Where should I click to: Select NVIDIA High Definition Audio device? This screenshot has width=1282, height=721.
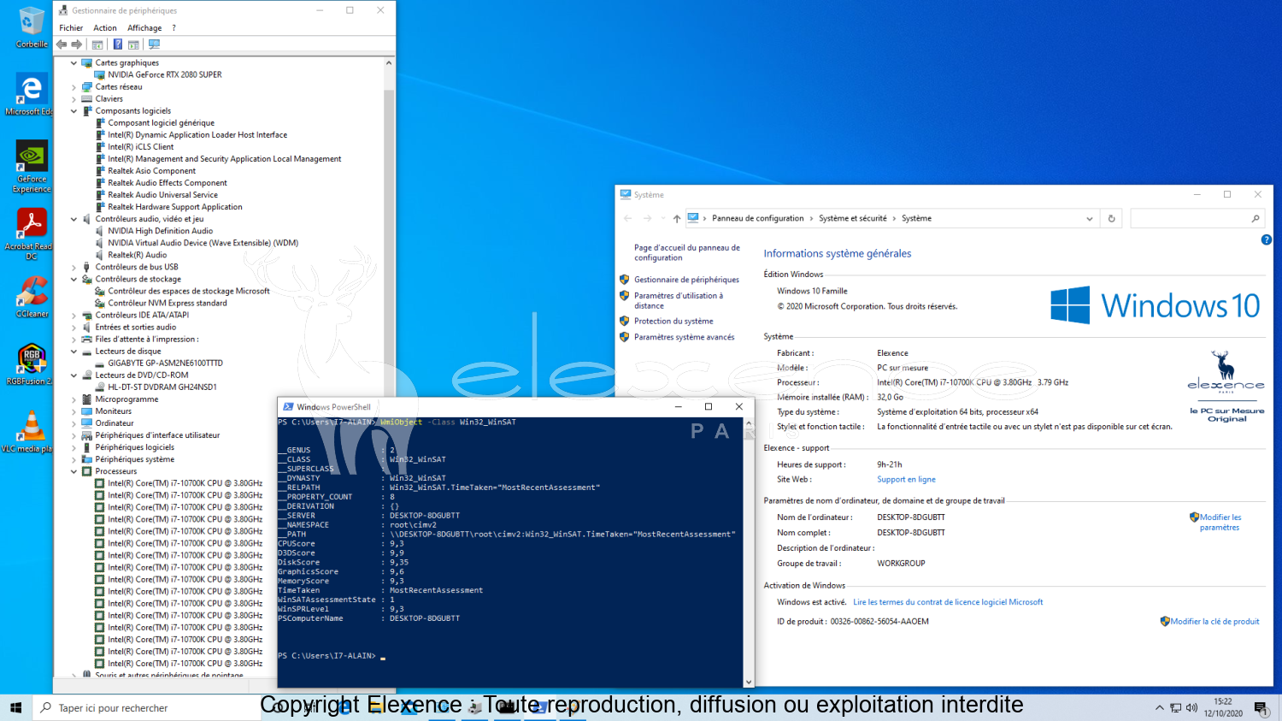[160, 231]
